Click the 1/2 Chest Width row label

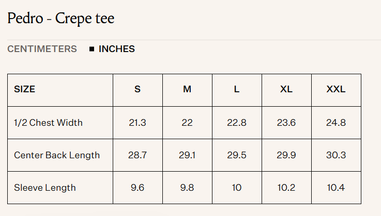tap(48, 123)
